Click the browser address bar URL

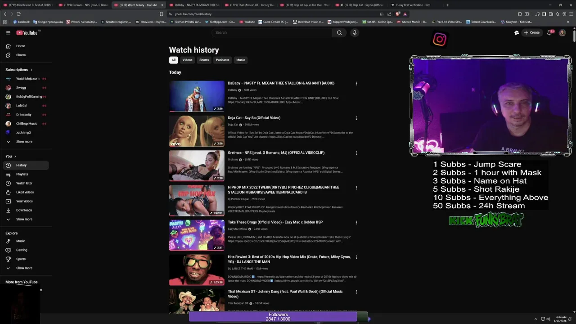[193, 14]
